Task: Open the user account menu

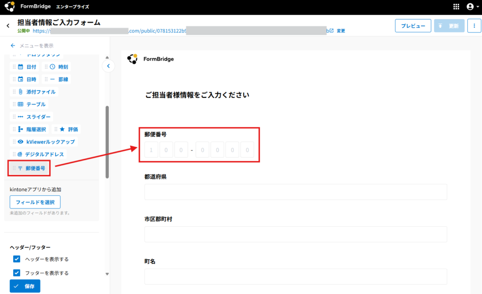Action: (x=471, y=7)
